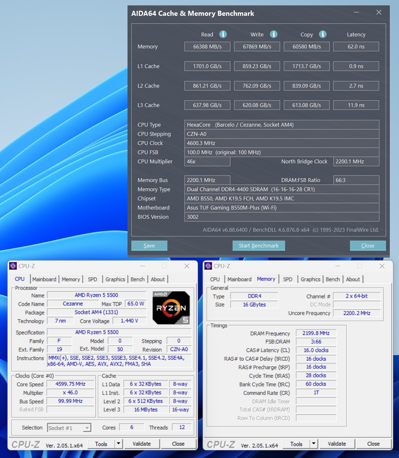This screenshot has height=458, width=399.
Task: Open SPD tab in the CPU-Z window showing Processor
Action: (92, 279)
